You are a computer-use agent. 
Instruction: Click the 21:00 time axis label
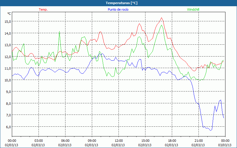198,141
